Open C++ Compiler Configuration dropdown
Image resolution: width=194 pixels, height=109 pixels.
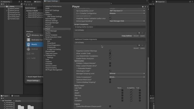[x=127, y=13]
